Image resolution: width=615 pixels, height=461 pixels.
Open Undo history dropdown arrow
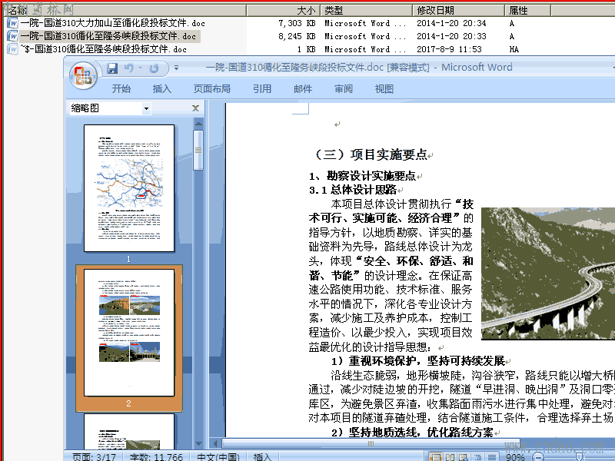(x=140, y=68)
